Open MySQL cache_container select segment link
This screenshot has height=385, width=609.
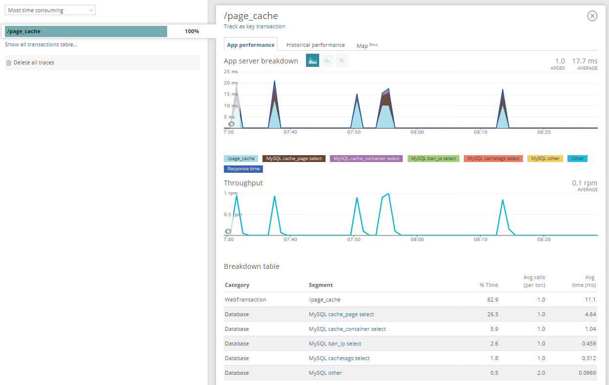pyautogui.click(x=347, y=329)
